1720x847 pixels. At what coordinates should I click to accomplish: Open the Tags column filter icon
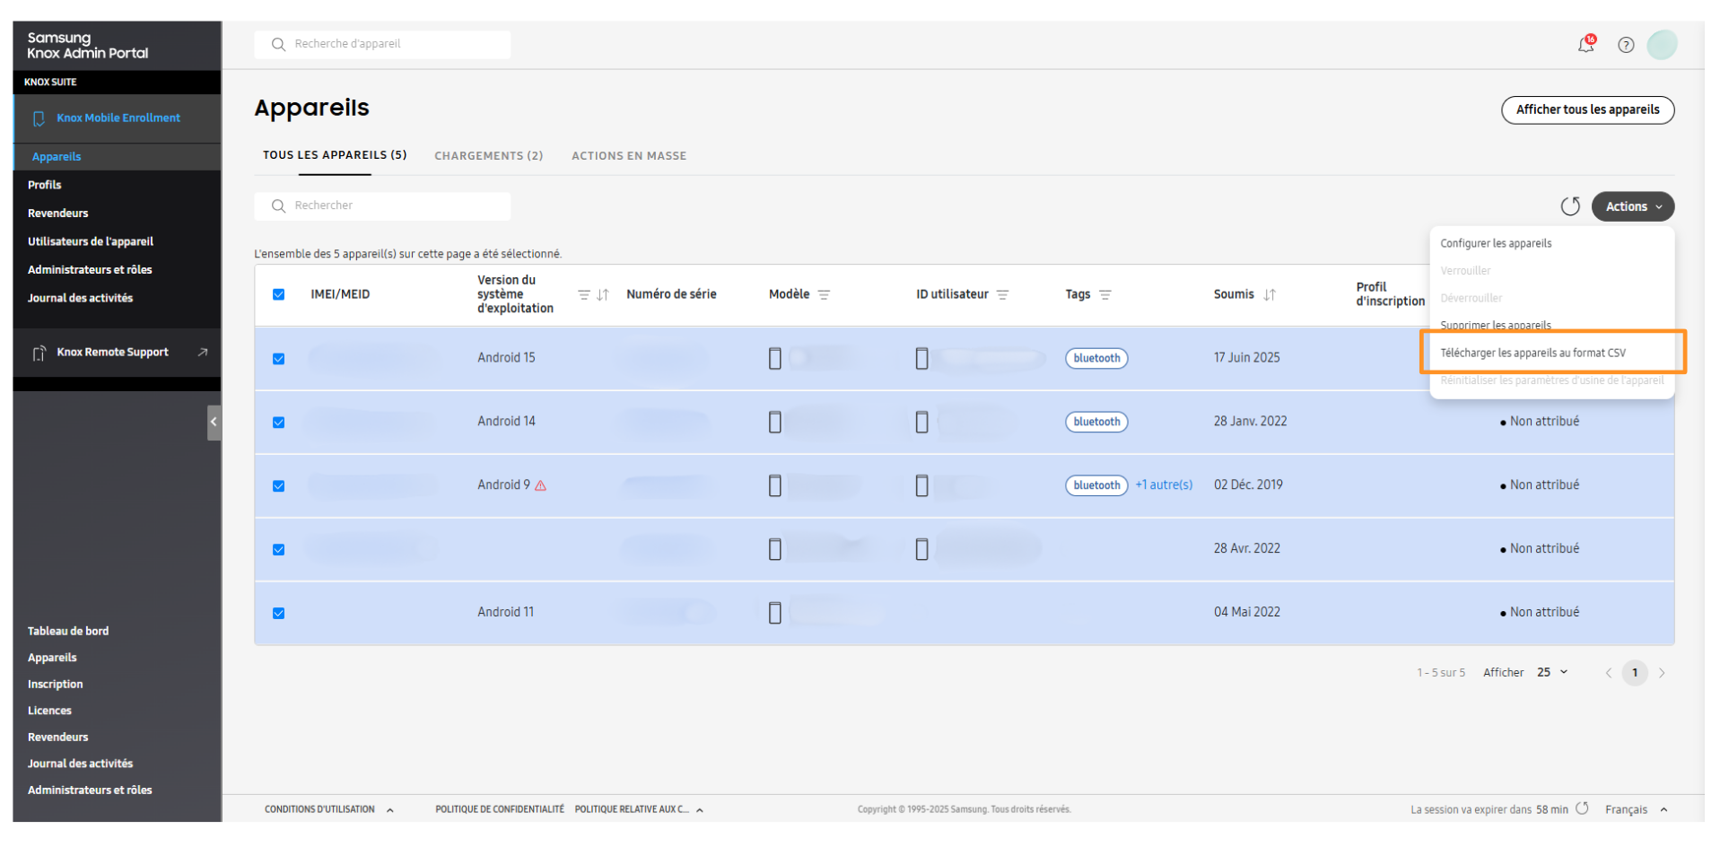(x=1105, y=294)
